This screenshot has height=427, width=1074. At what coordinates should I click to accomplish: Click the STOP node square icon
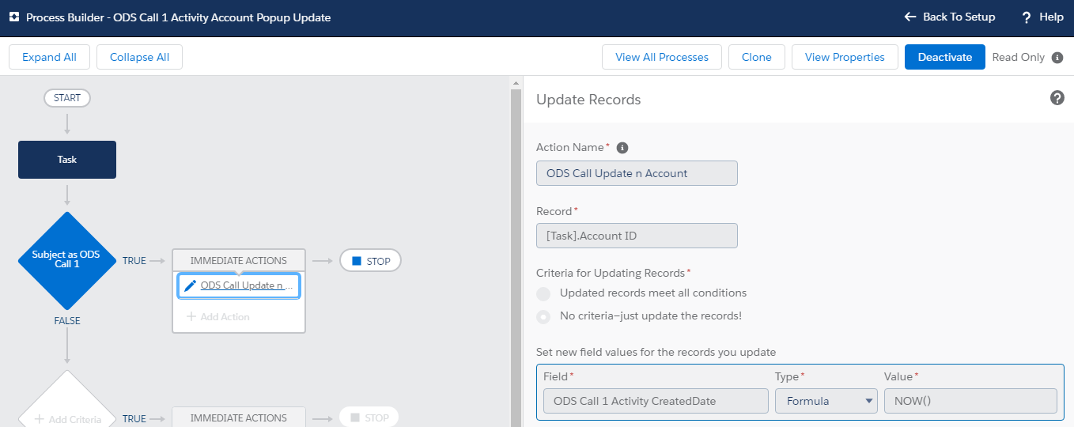[x=356, y=261]
